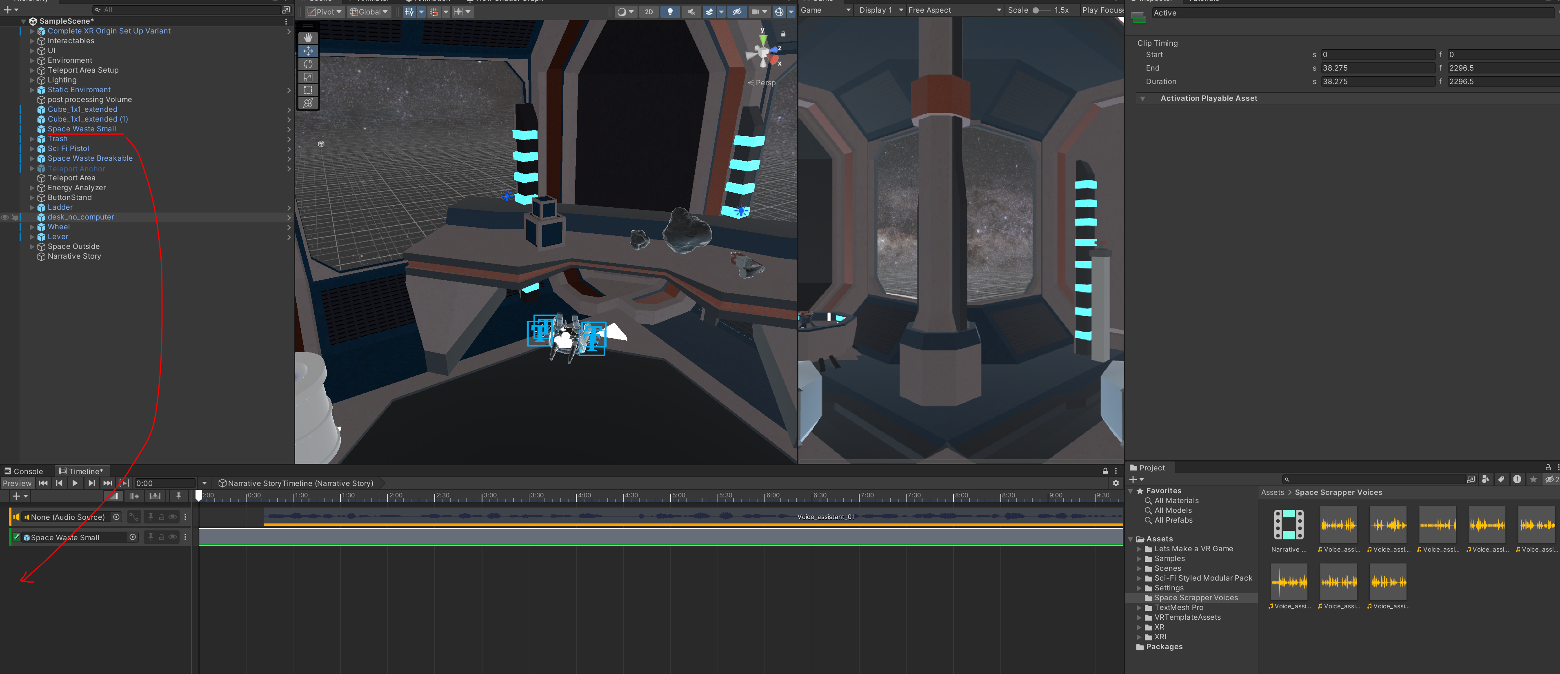Viewport: 1560px width, 674px height.
Task: Toggle visibility eye on Audio Source track
Action: coord(173,517)
